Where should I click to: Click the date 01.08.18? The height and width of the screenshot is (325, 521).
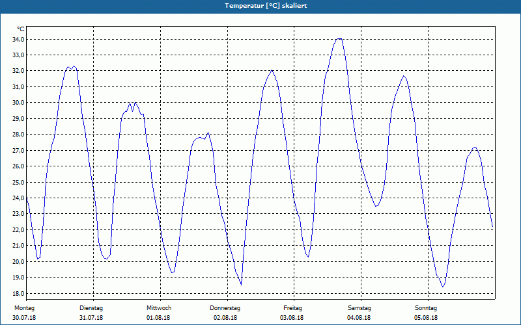tap(158, 318)
